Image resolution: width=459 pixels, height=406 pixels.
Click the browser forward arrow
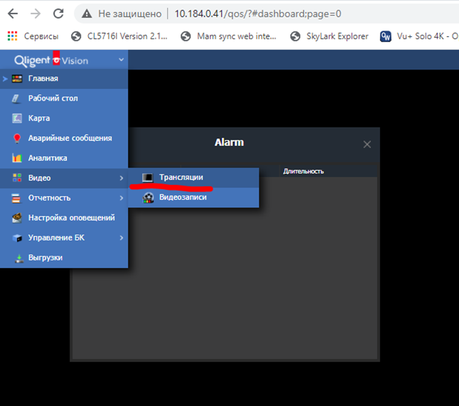click(36, 13)
